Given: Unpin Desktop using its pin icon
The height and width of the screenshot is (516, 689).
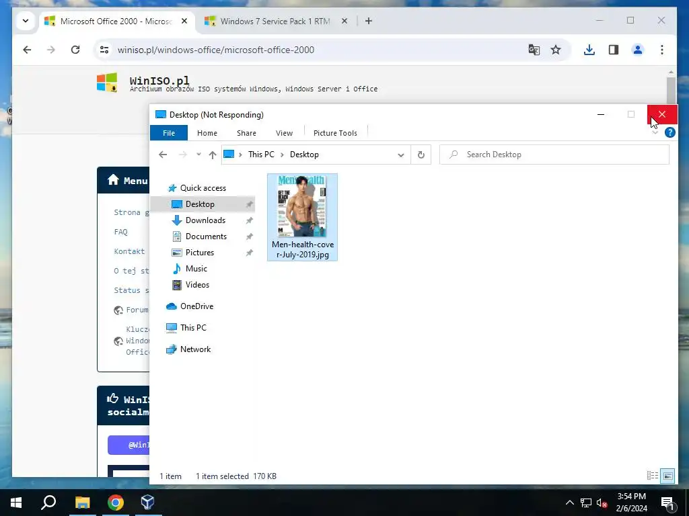Looking at the screenshot, I should (x=249, y=204).
